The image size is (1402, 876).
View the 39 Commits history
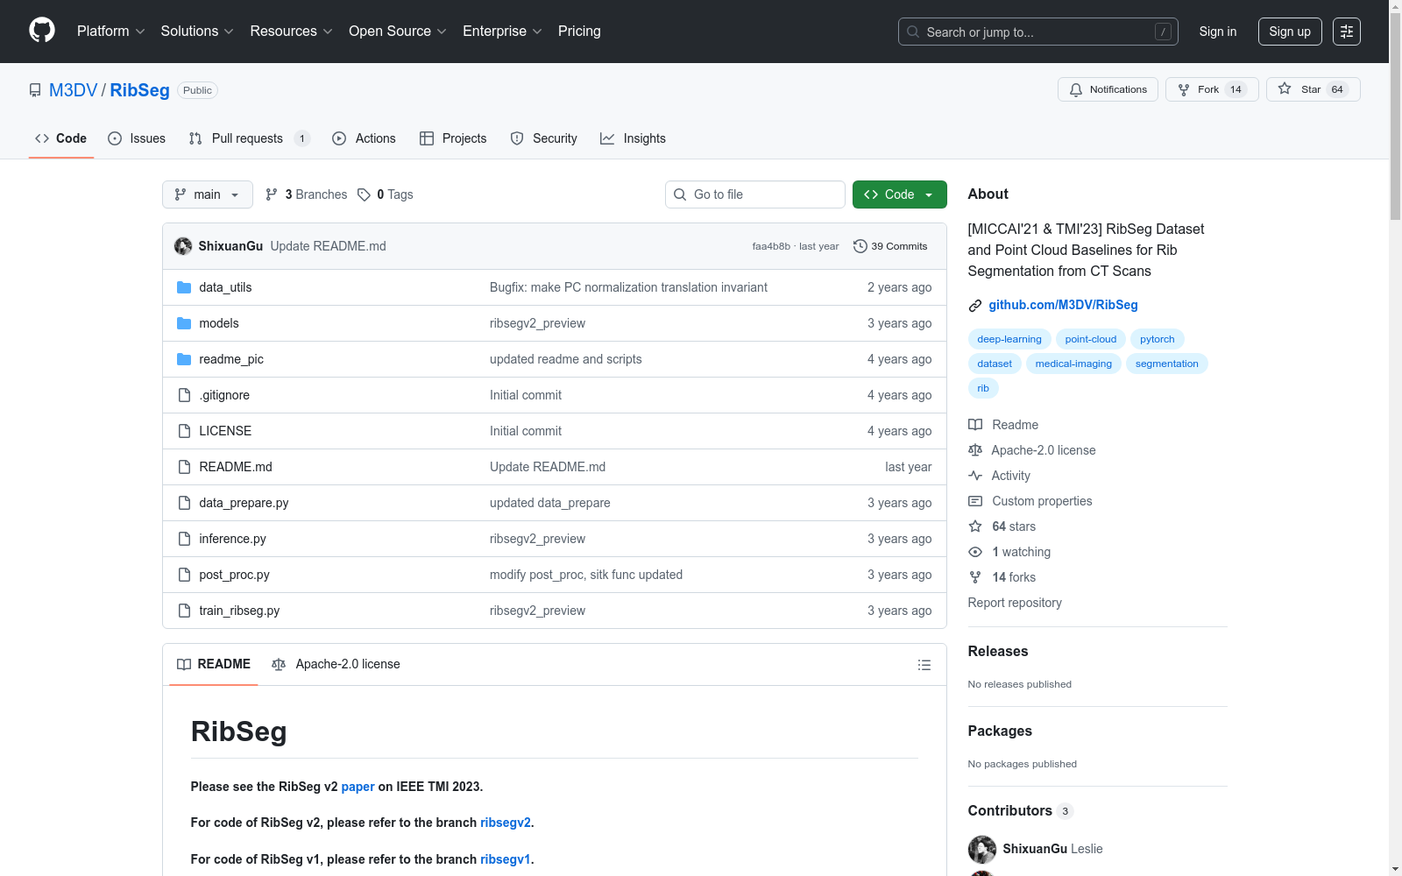[x=890, y=246]
